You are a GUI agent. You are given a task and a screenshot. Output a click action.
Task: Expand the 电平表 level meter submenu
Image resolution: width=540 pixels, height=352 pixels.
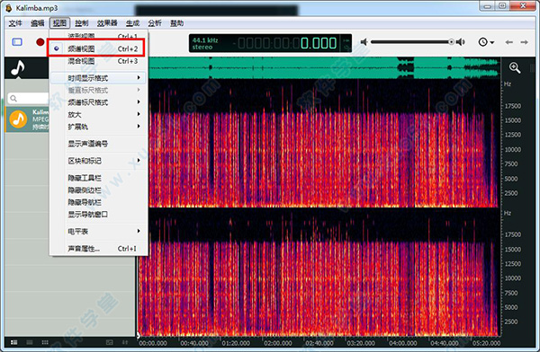98,232
